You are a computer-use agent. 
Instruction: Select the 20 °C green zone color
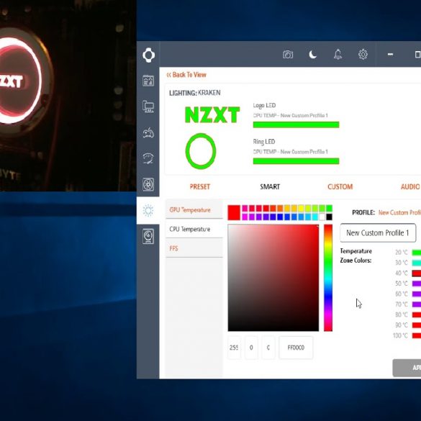click(417, 253)
